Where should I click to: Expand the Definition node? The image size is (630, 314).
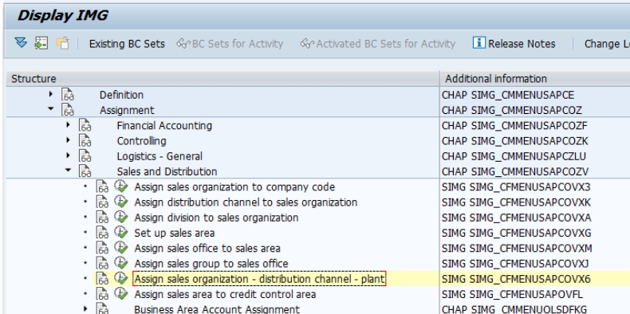click(50, 94)
